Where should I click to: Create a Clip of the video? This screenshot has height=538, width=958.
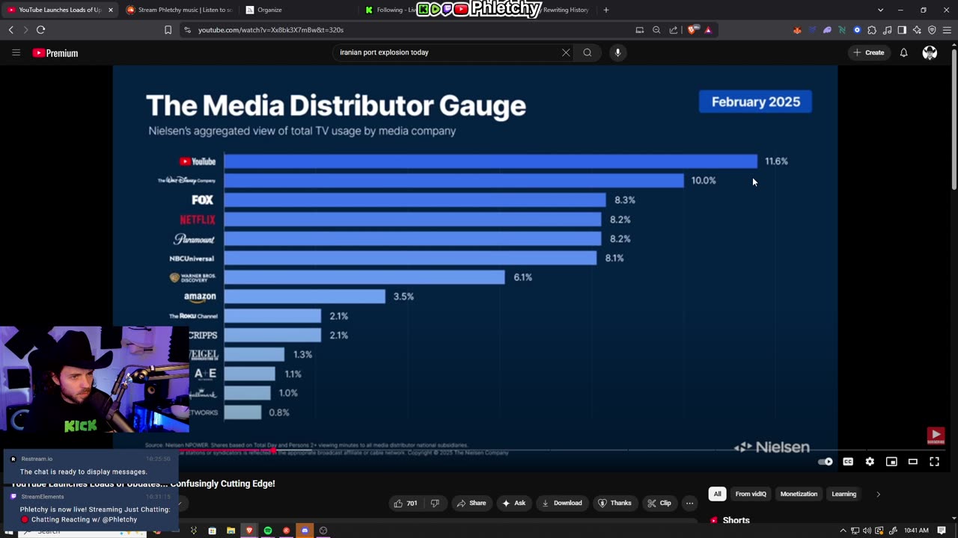pyautogui.click(x=659, y=503)
